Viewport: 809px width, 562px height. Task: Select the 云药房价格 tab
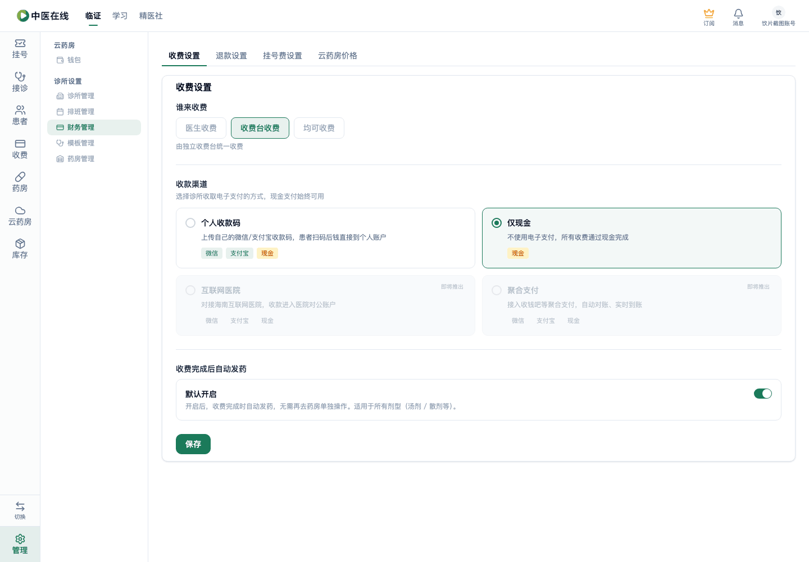[x=338, y=56]
